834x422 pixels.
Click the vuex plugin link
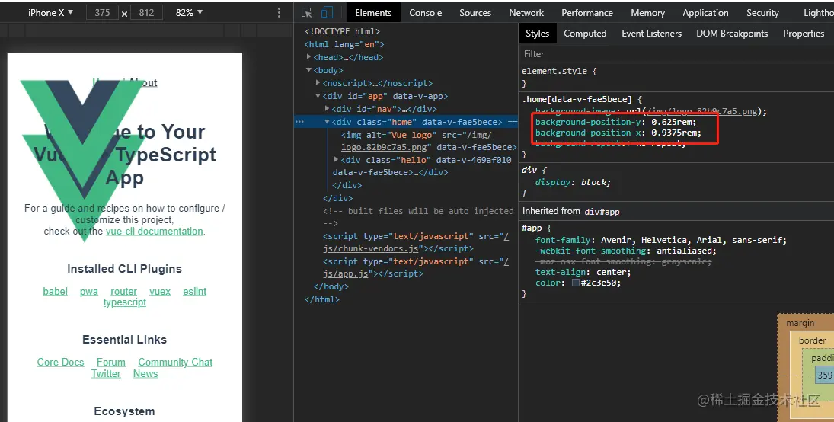tap(160, 291)
